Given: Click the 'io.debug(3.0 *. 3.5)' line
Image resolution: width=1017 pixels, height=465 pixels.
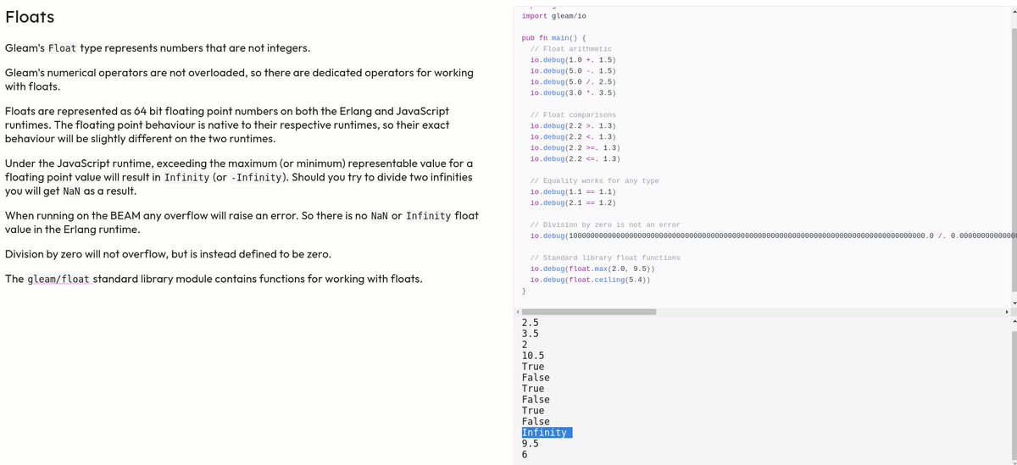Looking at the screenshot, I should [573, 93].
